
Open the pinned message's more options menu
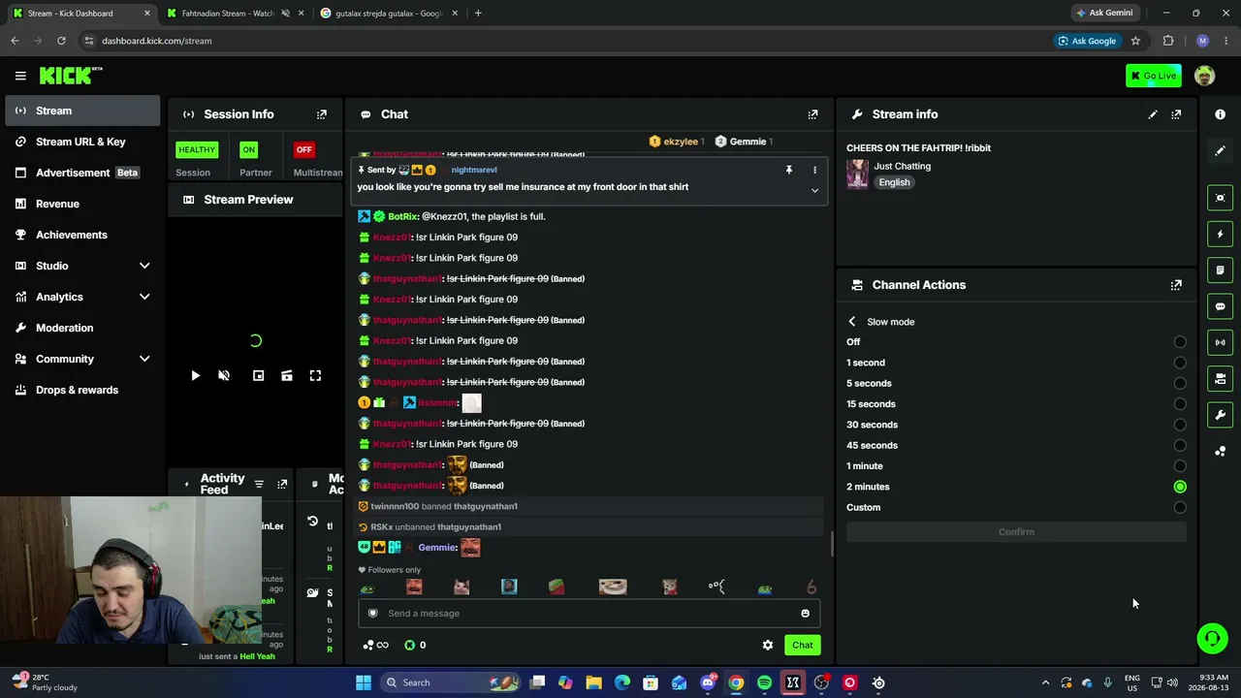click(x=814, y=170)
